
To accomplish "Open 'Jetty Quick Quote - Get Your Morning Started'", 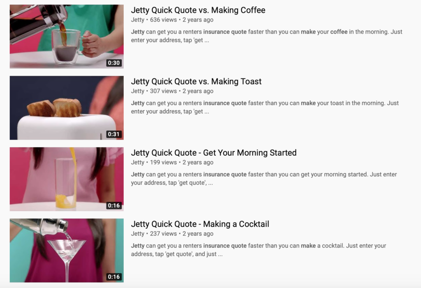I will (213, 153).
